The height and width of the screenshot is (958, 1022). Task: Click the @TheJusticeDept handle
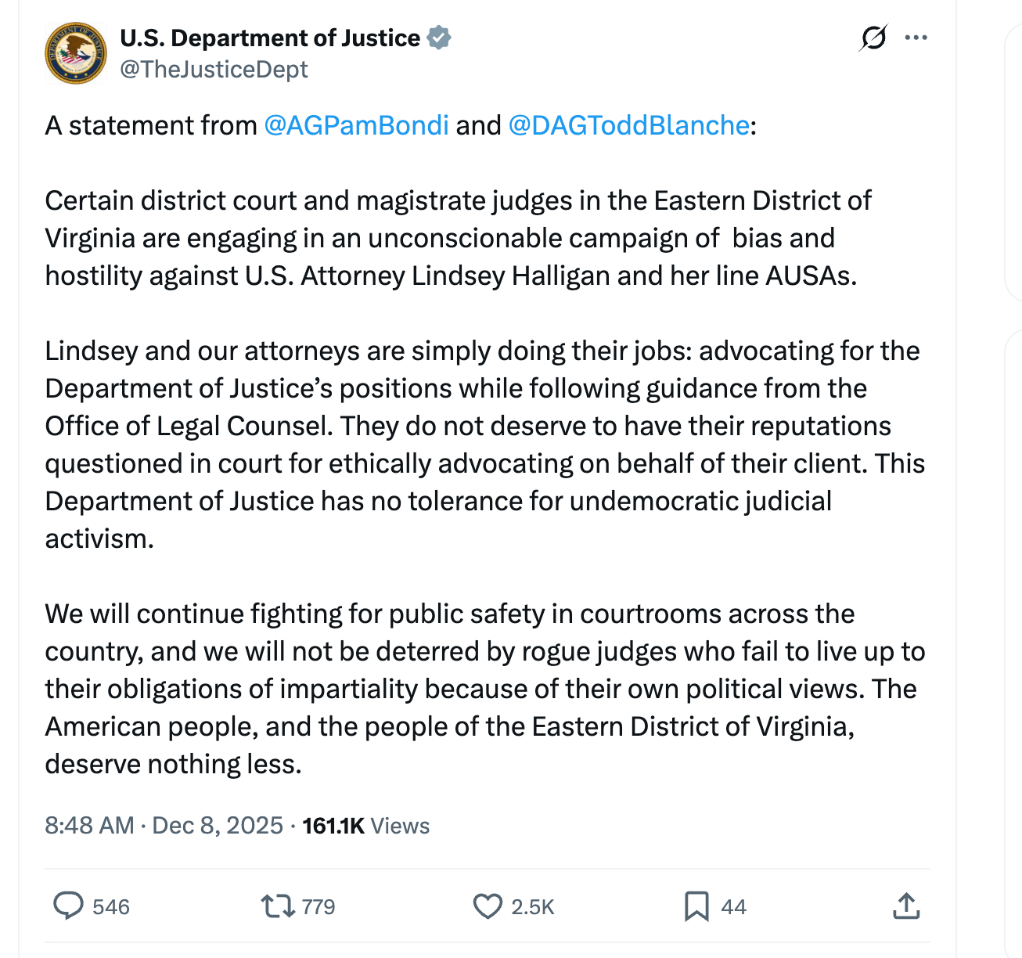pyautogui.click(x=214, y=70)
